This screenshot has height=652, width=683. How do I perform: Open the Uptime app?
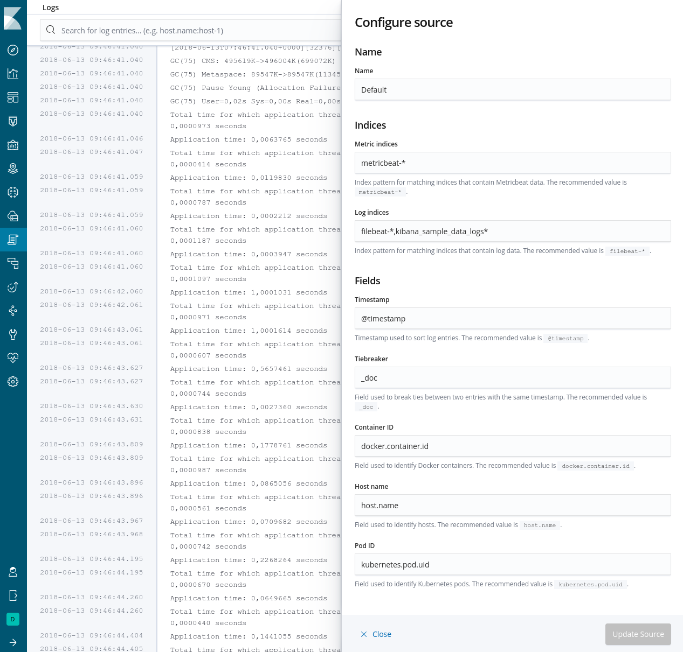(12, 287)
